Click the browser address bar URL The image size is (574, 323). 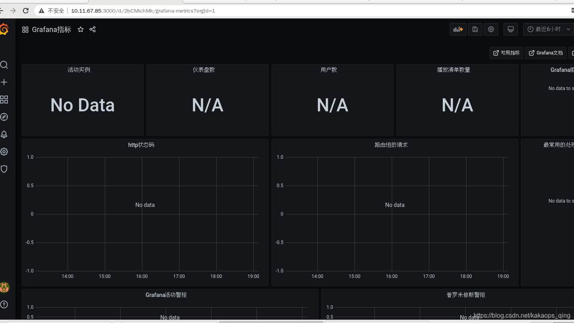coord(143,11)
